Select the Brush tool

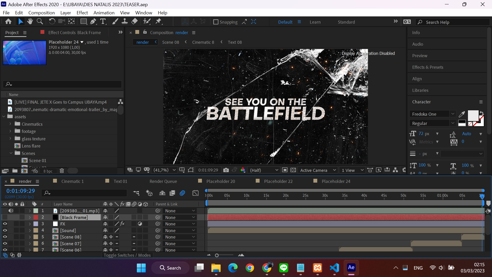pyautogui.click(x=115, y=22)
